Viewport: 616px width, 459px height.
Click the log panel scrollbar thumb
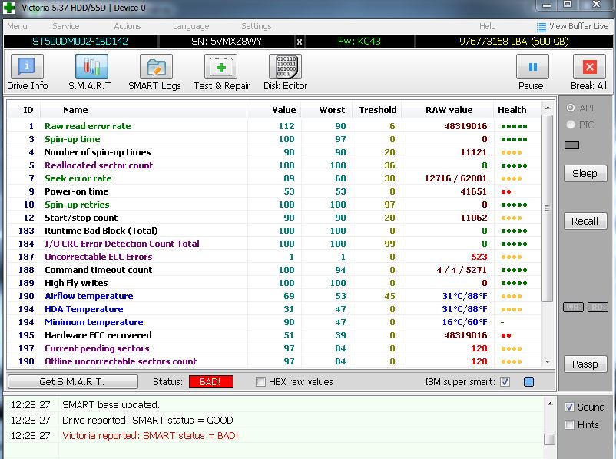550,439
